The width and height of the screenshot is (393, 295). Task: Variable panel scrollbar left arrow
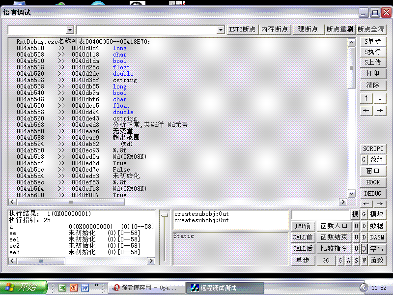click(12, 261)
